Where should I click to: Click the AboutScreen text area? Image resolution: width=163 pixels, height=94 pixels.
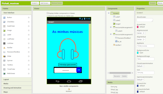(x=145, y=20)
